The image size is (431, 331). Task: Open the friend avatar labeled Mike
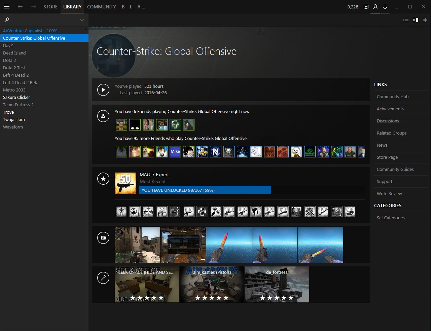click(x=175, y=152)
